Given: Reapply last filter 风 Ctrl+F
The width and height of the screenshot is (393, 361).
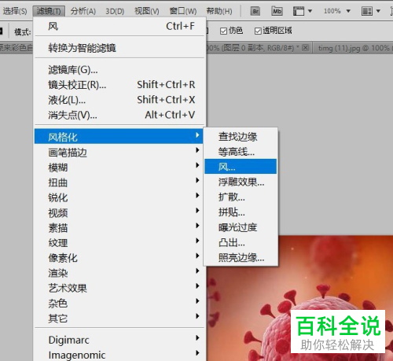Looking at the screenshot, I should [x=119, y=27].
